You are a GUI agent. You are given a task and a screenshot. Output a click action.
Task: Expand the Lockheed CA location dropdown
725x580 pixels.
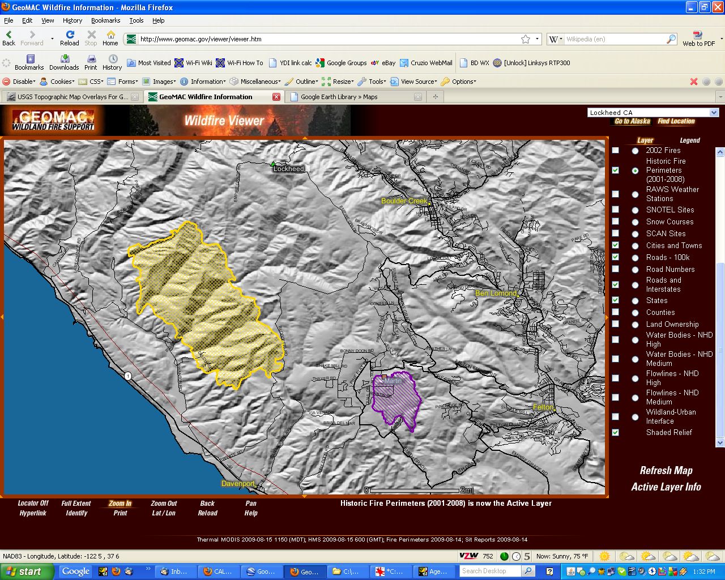[x=714, y=113]
